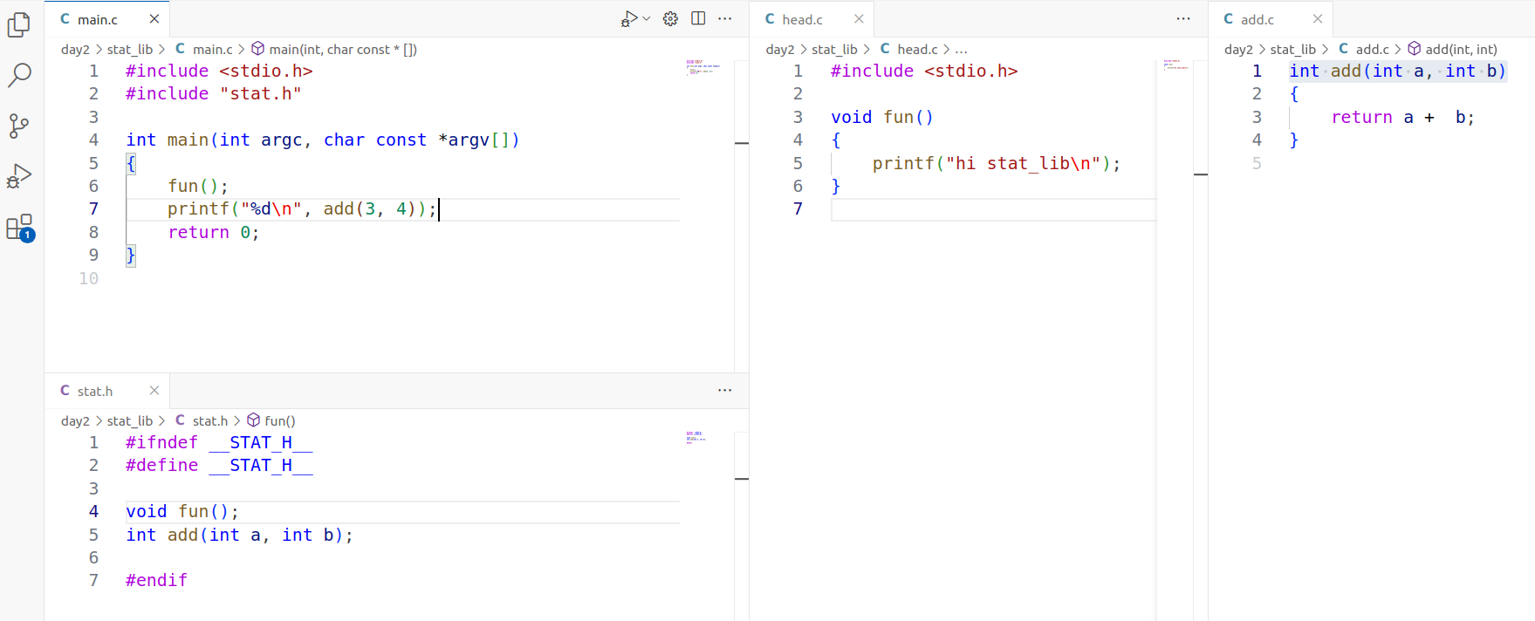This screenshot has height=621, width=1535.
Task: Click 'int add(int a, int b)' in add.c
Action: click(1398, 72)
